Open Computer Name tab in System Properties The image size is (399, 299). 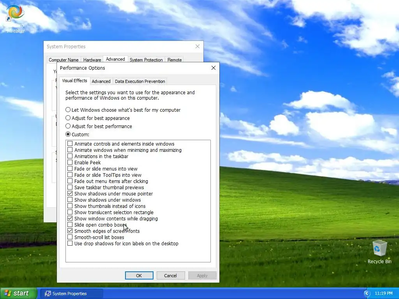[x=64, y=60]
